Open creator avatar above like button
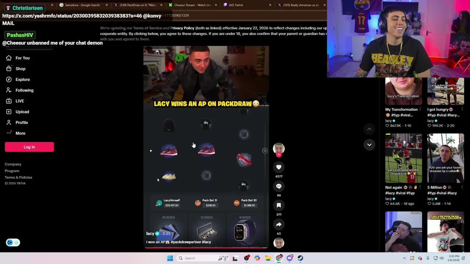470x264 pixels. pyautogui.click(x=279, y=148)
